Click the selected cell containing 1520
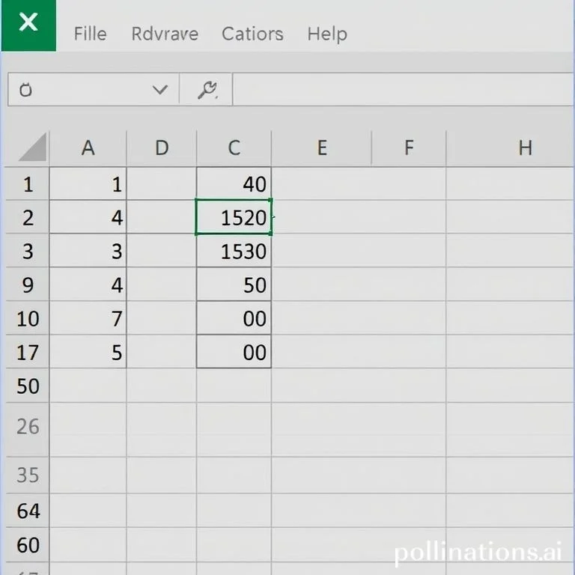 coord(234,217)
